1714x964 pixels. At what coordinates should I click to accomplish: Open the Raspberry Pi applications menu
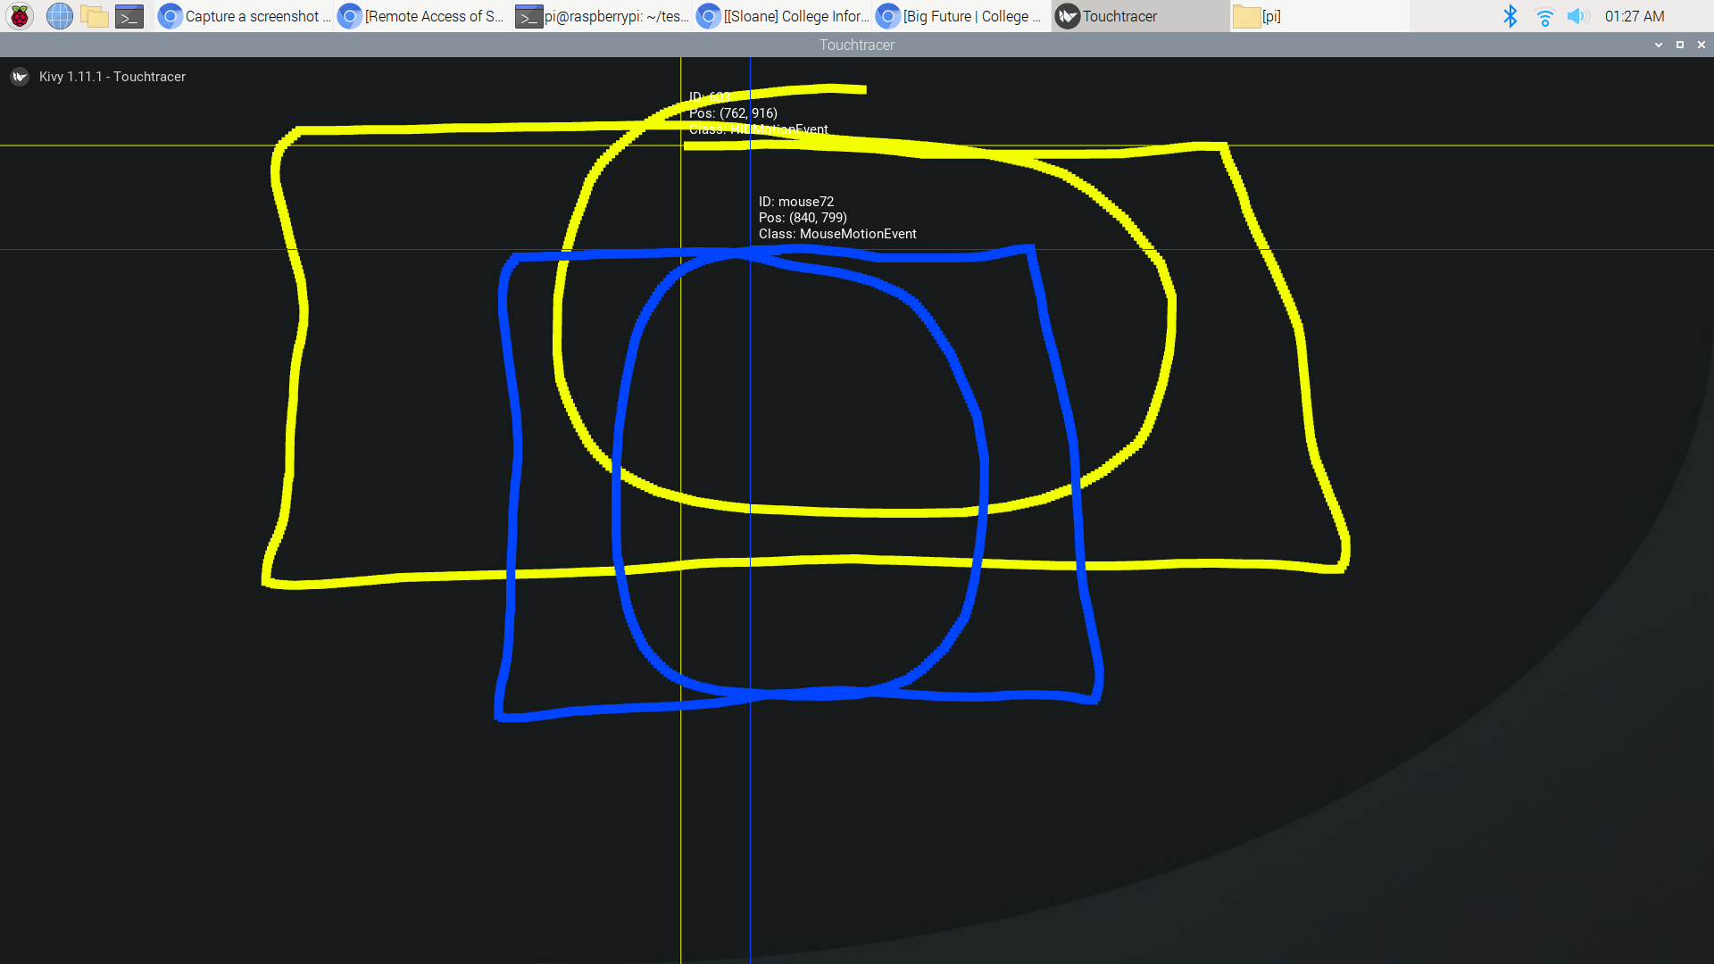[x=19, y=16]
